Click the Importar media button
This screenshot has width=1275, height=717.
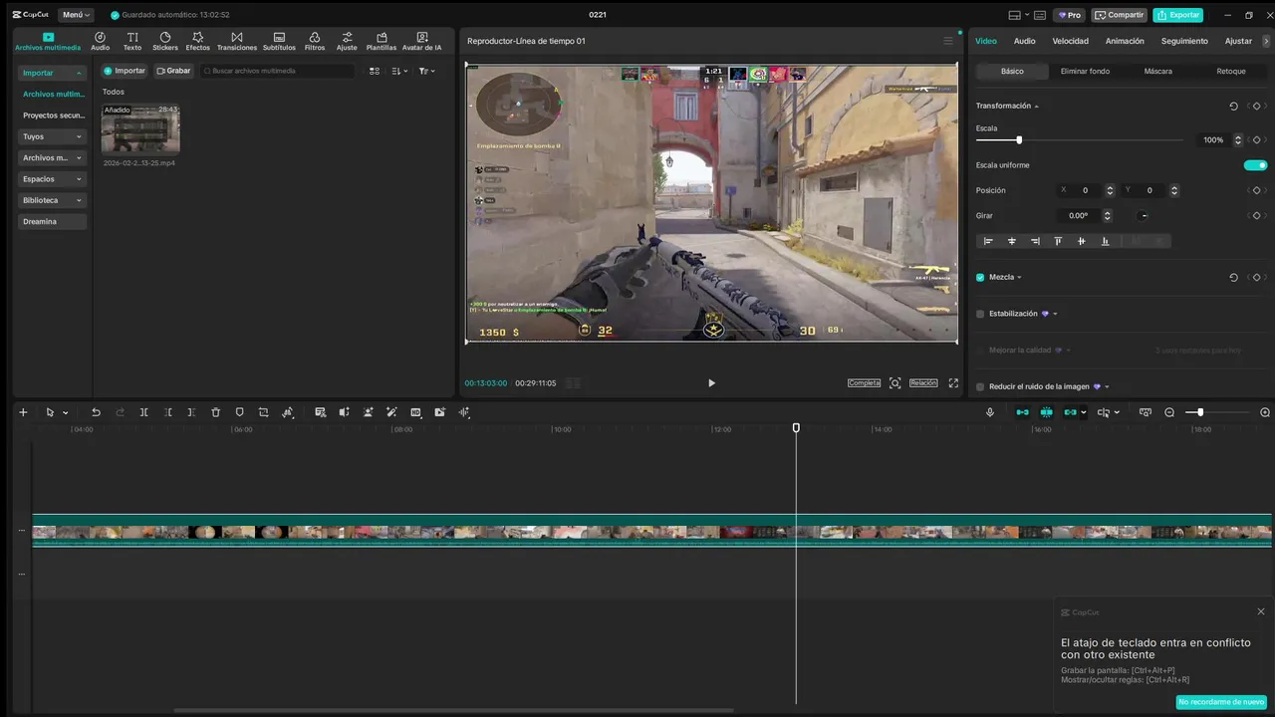[x=125, y=71]
